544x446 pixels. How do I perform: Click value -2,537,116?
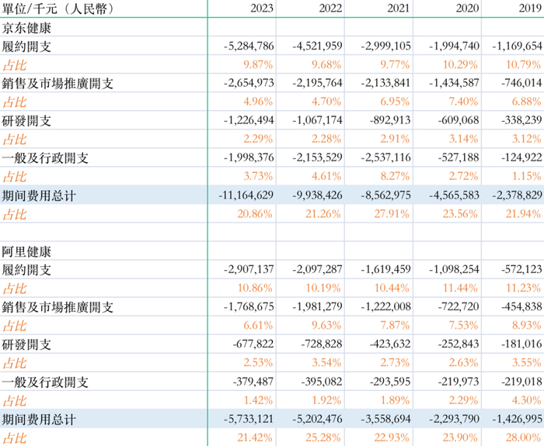tap(385, 157)
